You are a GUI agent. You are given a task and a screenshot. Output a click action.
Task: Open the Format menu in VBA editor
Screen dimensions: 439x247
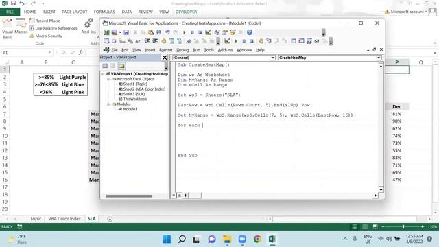[x=166, y=50]
